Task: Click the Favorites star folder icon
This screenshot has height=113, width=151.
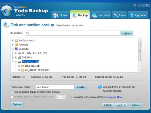Action: coord(16,45)
